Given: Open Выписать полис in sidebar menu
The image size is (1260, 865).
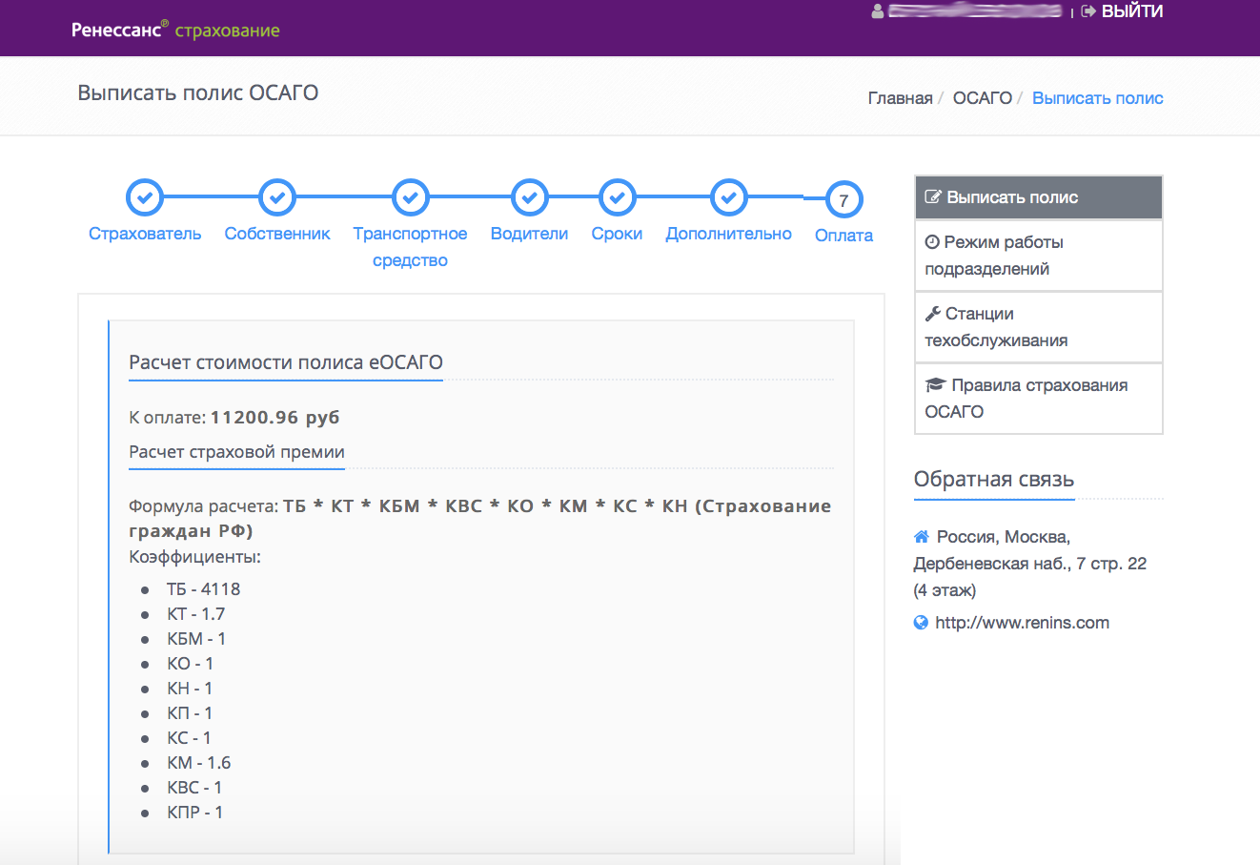Looking at the screenshot, I should pos(1038,197).
